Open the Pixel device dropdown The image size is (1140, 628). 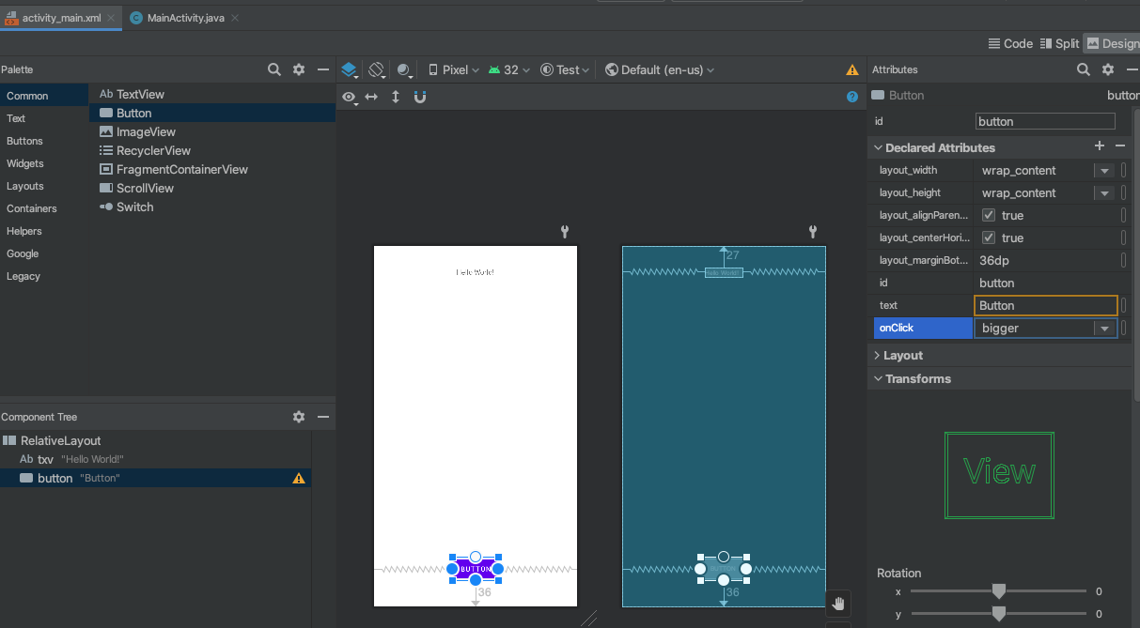(x=453, y=69)
